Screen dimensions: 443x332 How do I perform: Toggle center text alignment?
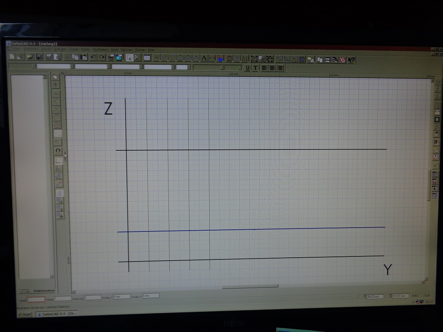(x=272, y=68)
